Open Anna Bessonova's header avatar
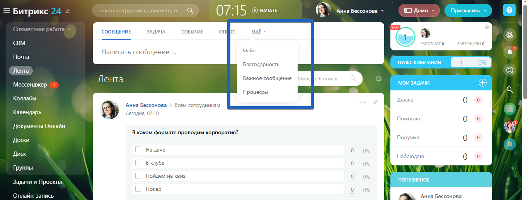528x200 pixels. [323, 10]
